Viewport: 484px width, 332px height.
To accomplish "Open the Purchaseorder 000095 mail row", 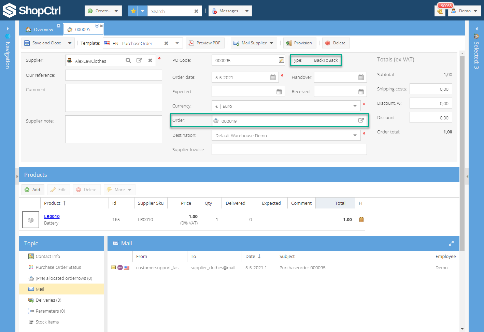I will point(283,268).
